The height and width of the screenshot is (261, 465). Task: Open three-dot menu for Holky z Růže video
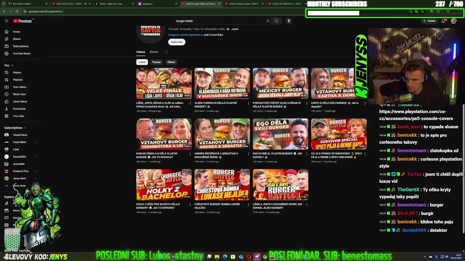(x=190, y=204)
